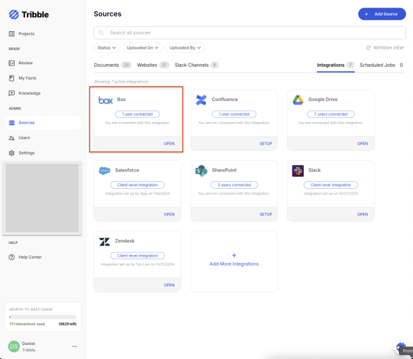Click SETUP on the Confluence card
This screenshot has width=413, height=359.
(266, 144)
